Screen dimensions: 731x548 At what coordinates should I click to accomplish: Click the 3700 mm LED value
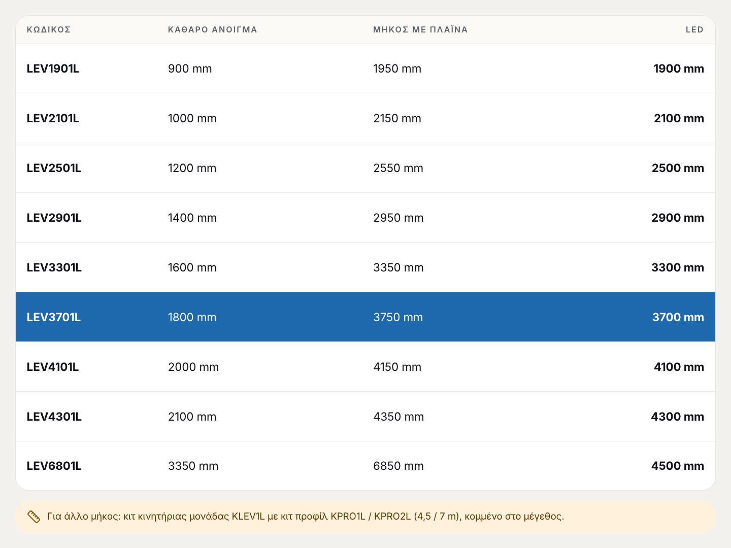[678, 317]
